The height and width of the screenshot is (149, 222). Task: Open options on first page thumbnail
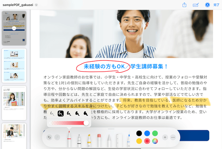tap(14, 28)
